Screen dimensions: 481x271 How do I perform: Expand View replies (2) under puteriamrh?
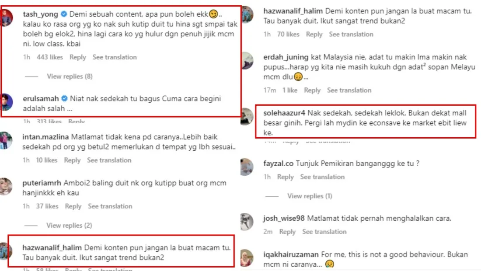click(x=69, y=225)
